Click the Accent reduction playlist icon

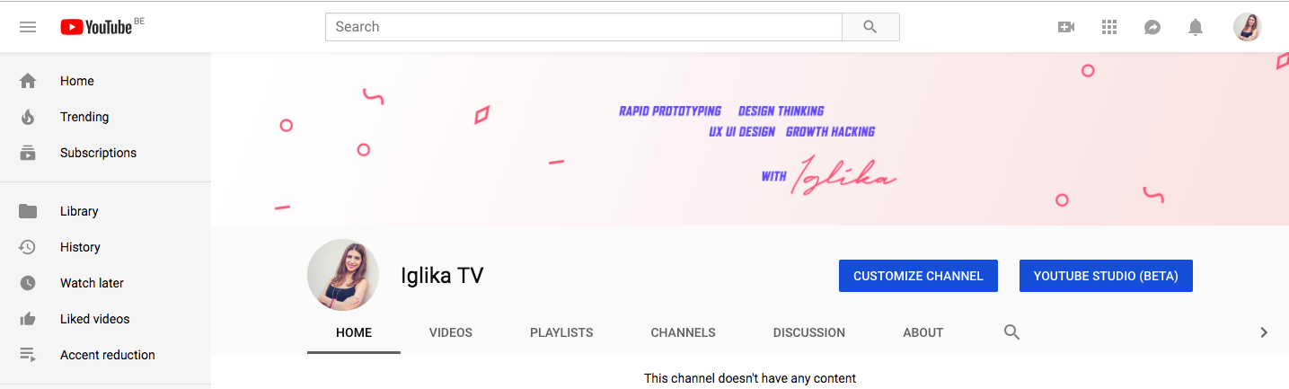tap(28, 355)
